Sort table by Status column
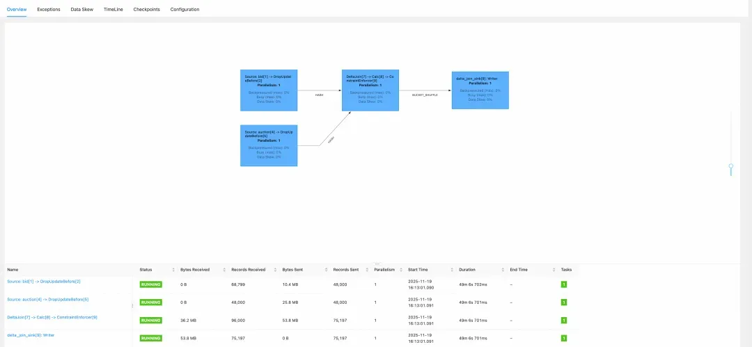 pos(173,270)
